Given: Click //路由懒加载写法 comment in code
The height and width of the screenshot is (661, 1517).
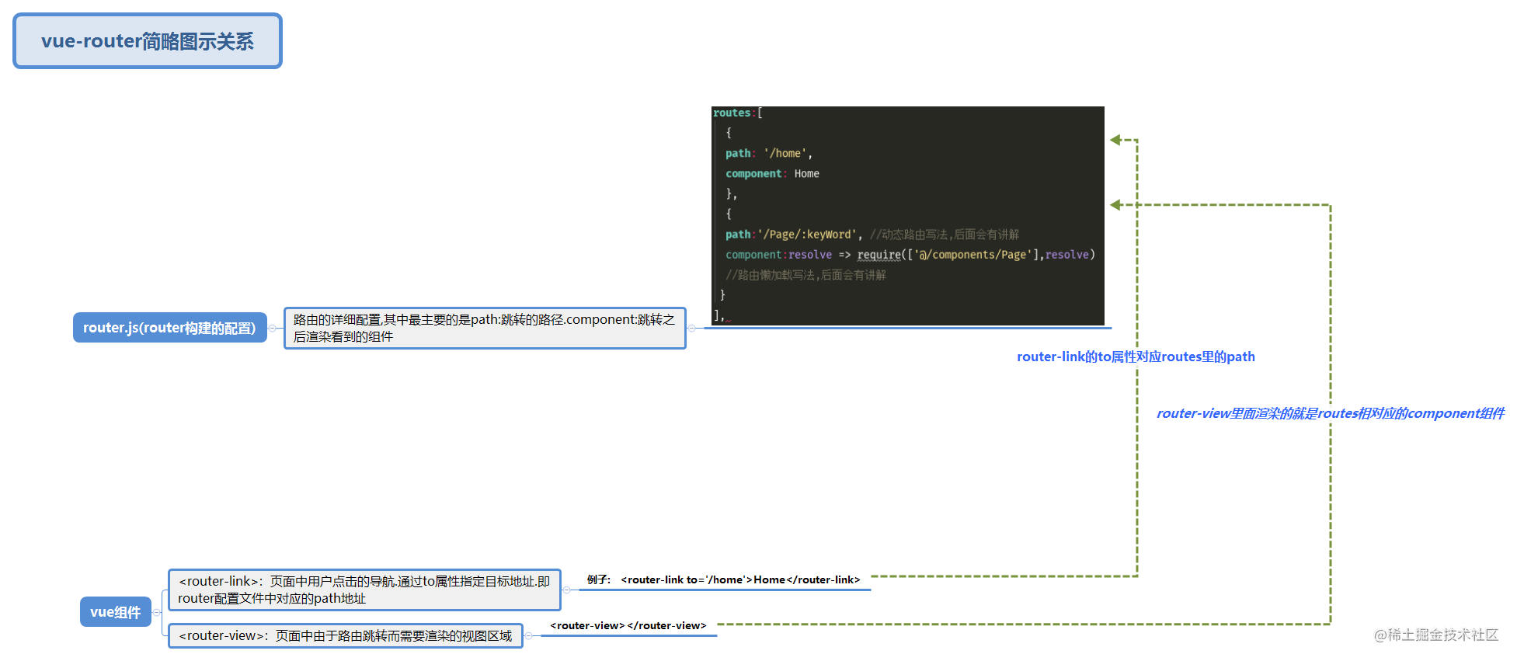Looking at the screenshot, I should [x=805, y=274].
